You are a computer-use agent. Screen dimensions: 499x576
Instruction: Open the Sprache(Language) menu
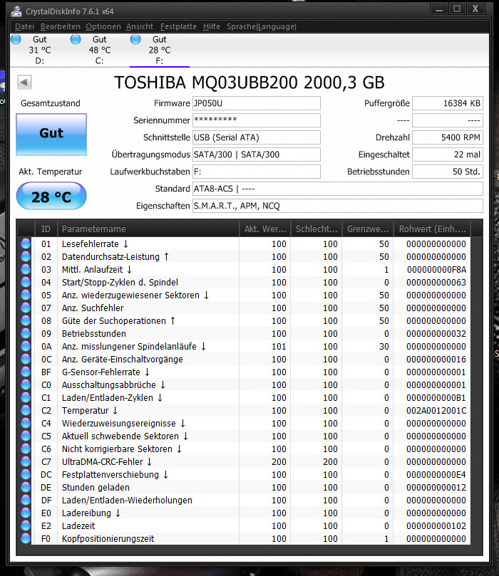point(262,26)
